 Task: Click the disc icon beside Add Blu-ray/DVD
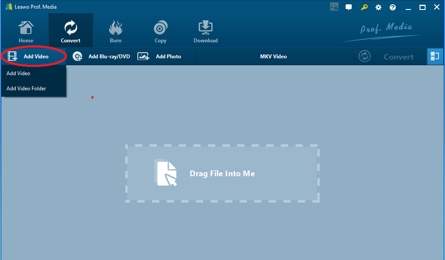click(77, 57)
